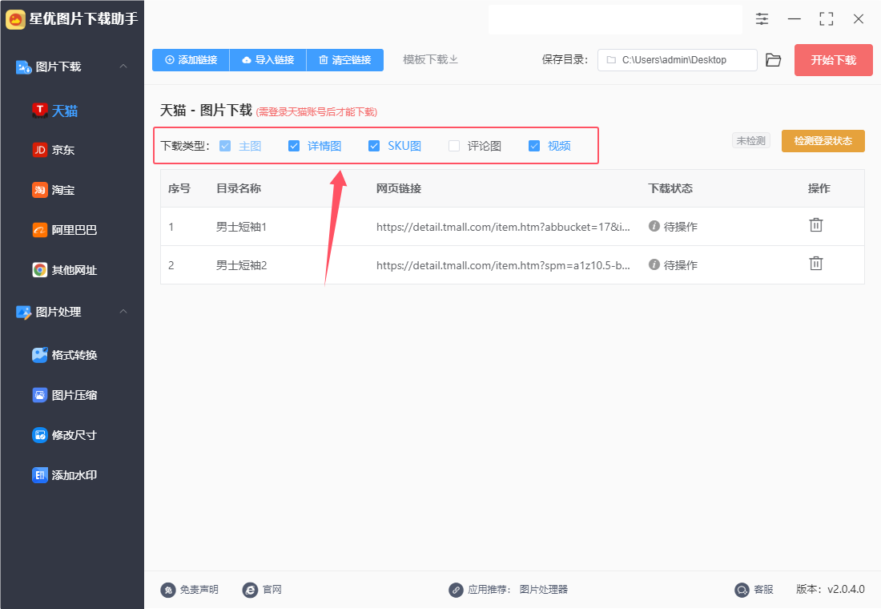Viewport: 881px width, 609px height.
Task: Click the 保存目录 path input field
Action: [x=678, y=60]
